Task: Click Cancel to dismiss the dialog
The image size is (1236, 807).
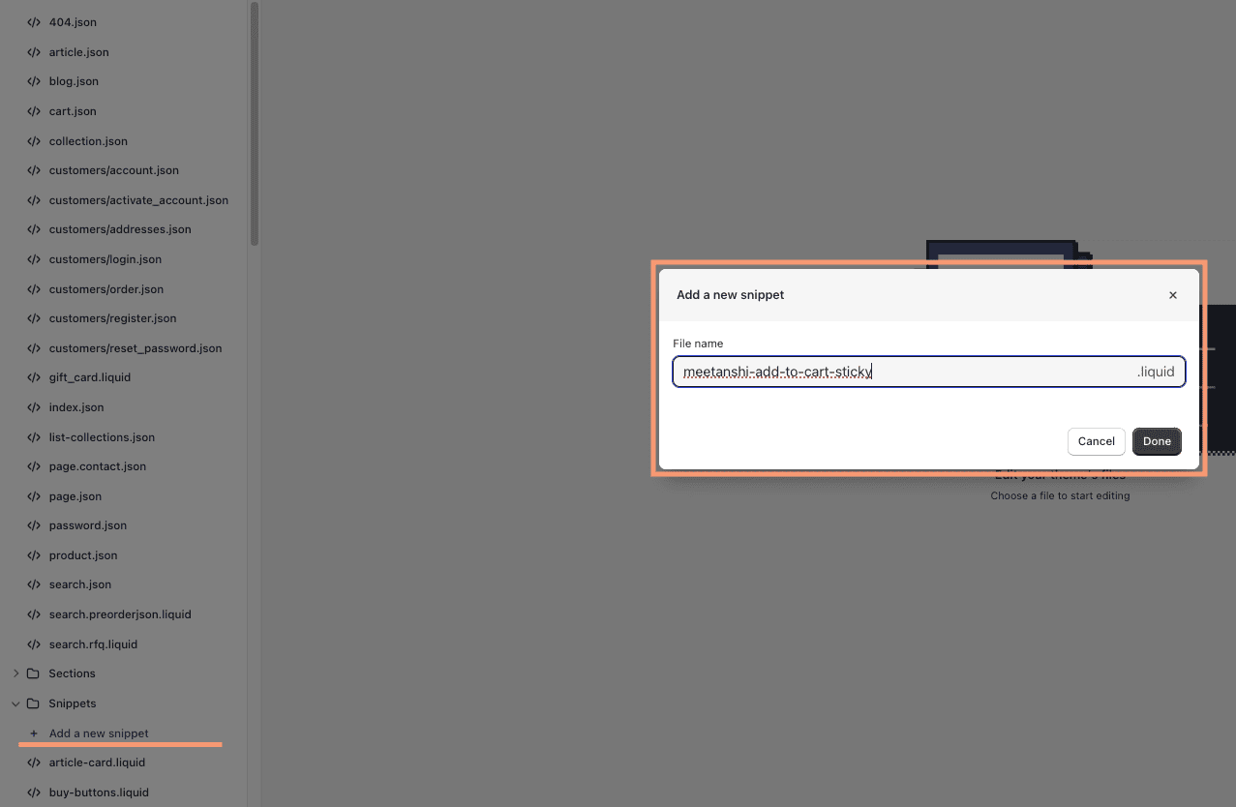Action: (1096, 441)
